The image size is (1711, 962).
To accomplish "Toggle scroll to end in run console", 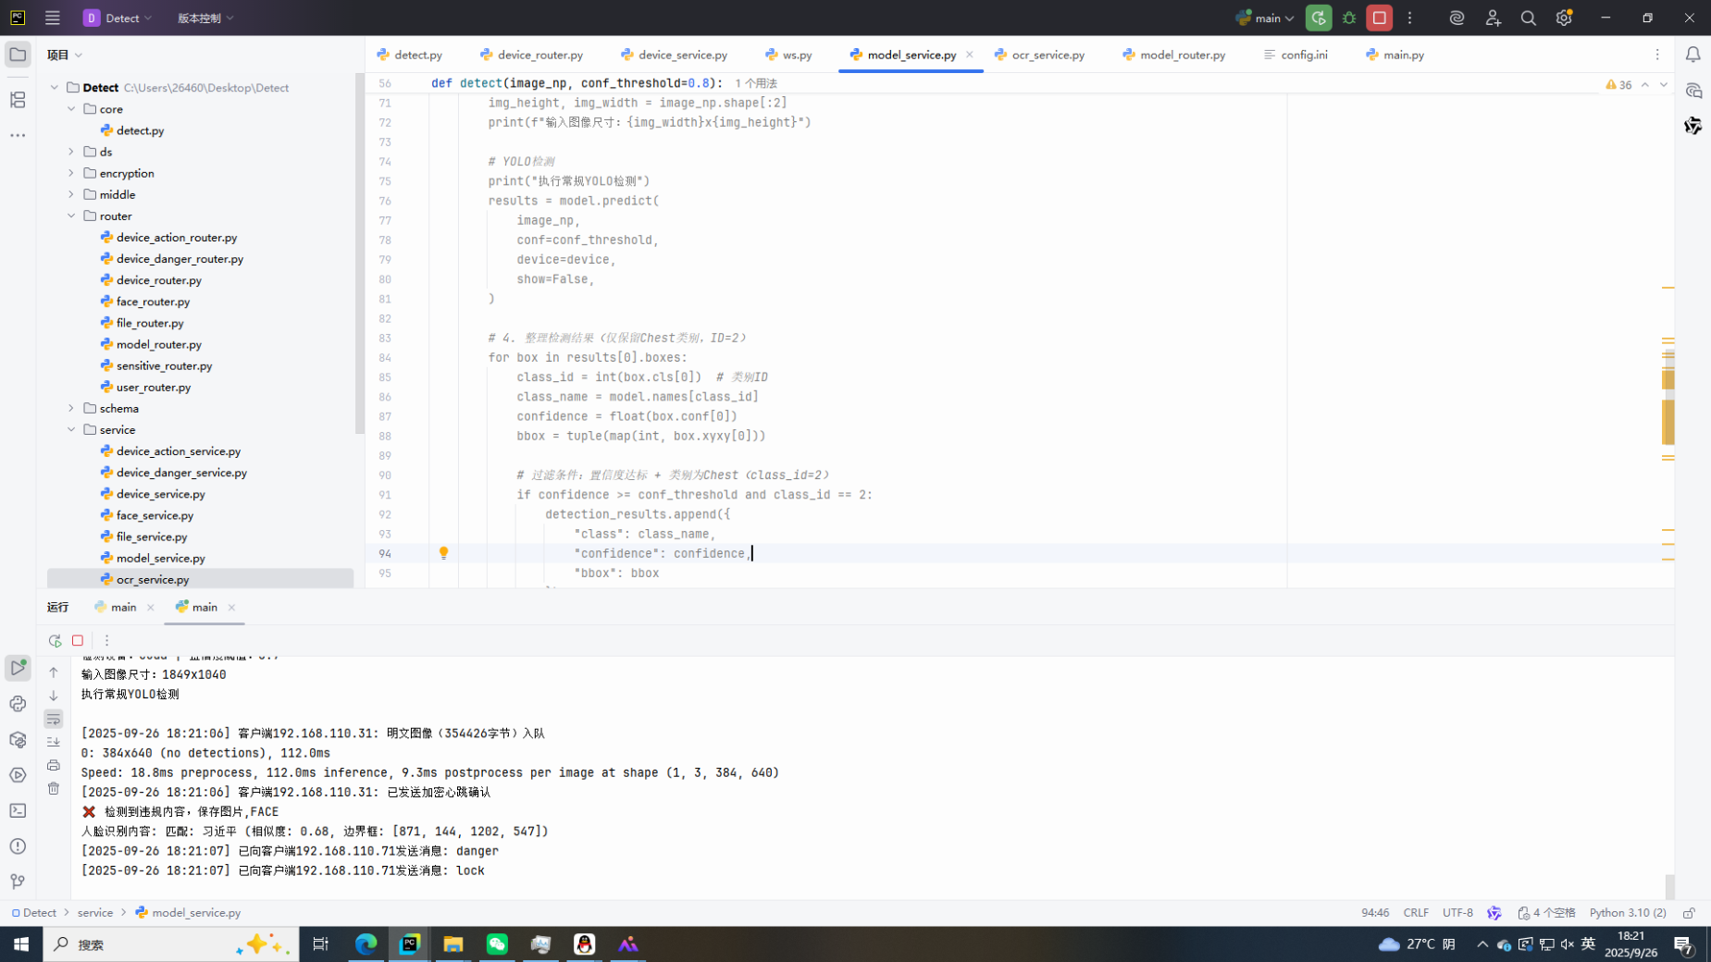I will 54,742.
